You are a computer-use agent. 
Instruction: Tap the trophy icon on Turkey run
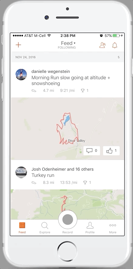pyautogui.click(x=85, y=182)
